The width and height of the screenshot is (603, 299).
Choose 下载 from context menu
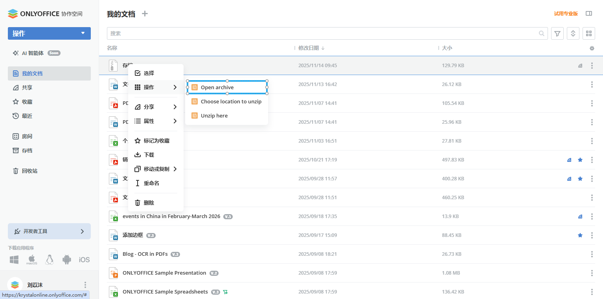tap(156, 155)
